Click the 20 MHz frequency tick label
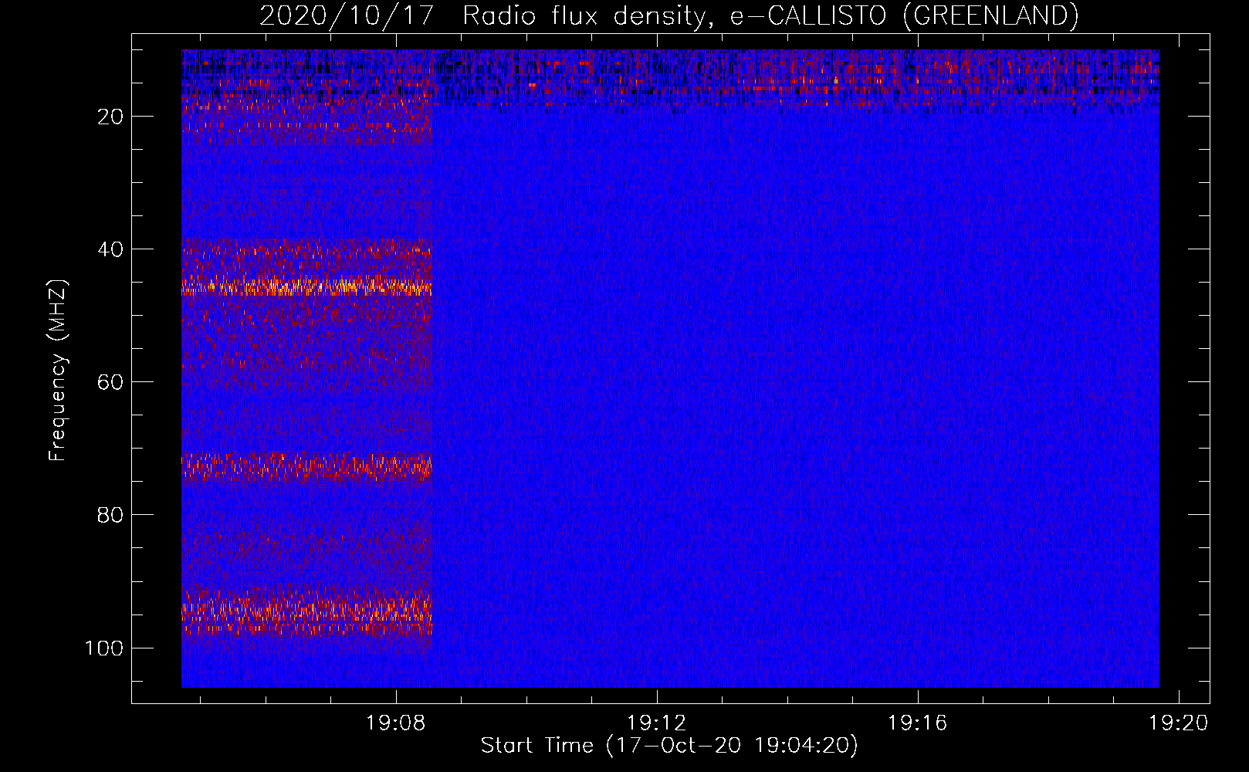Viewport: 1249px width, 772px height. click(x=110, y=117)
